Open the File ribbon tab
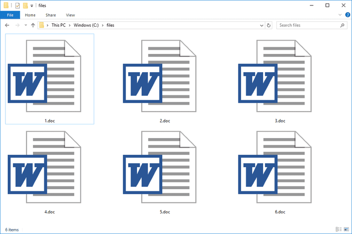The image size is (352, 234). point(10,15)
